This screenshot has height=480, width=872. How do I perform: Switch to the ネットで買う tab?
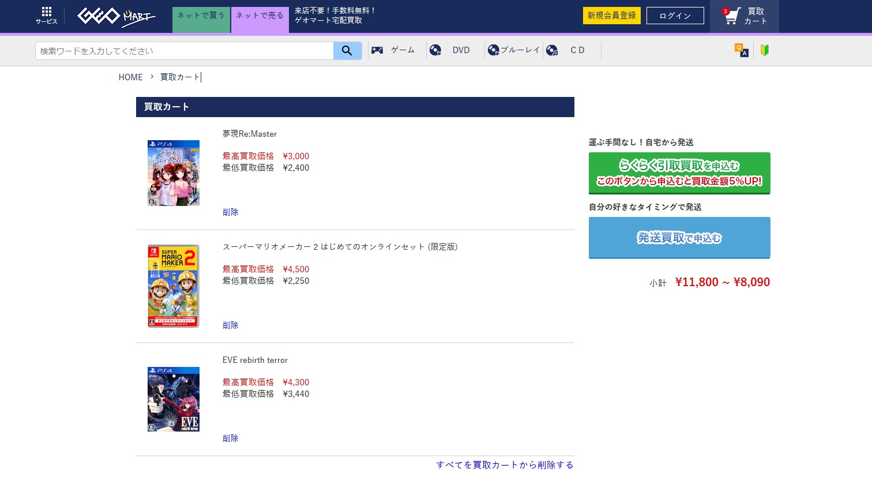pos(201,20)
